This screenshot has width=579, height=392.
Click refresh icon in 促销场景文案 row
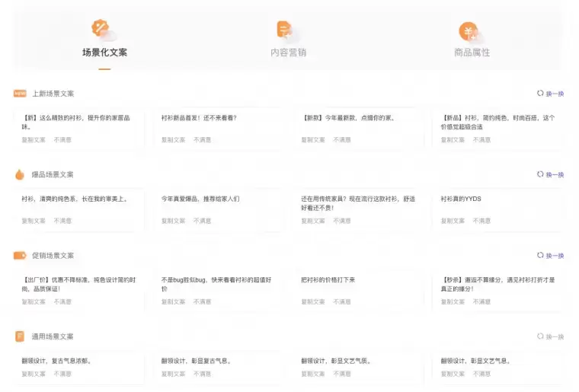[540, 255]
